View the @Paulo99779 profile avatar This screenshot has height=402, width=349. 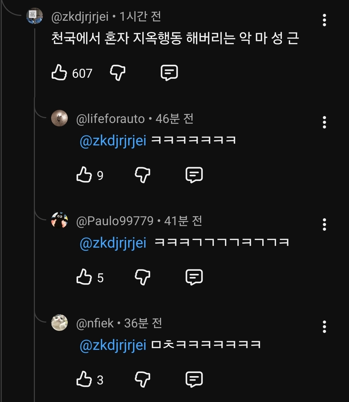(x=59, y=220)
